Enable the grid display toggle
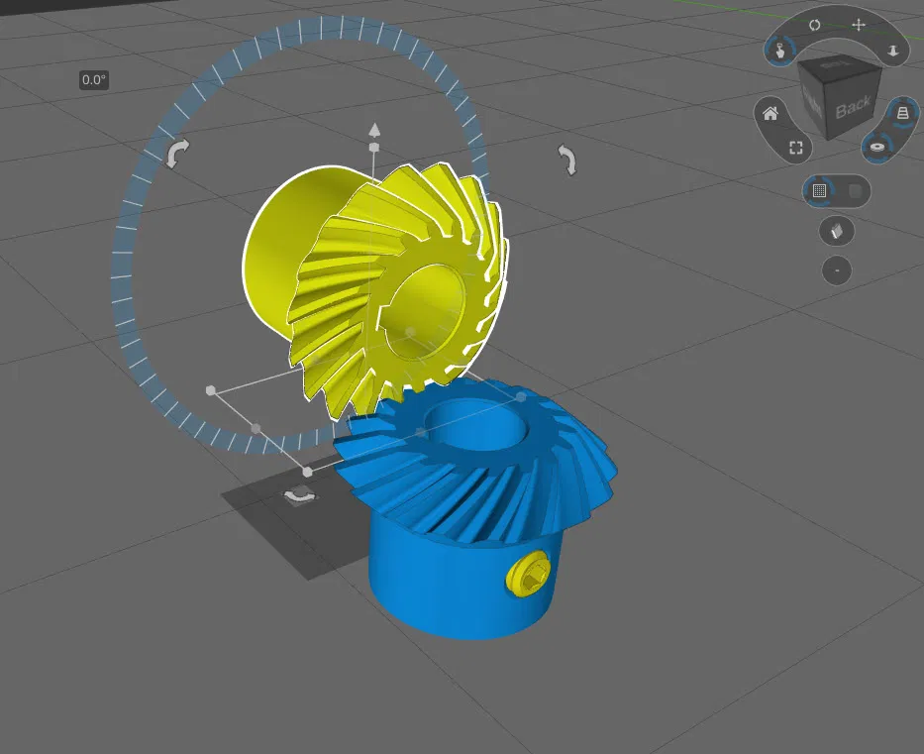This screenshot has height=754, width=924. 819,190
